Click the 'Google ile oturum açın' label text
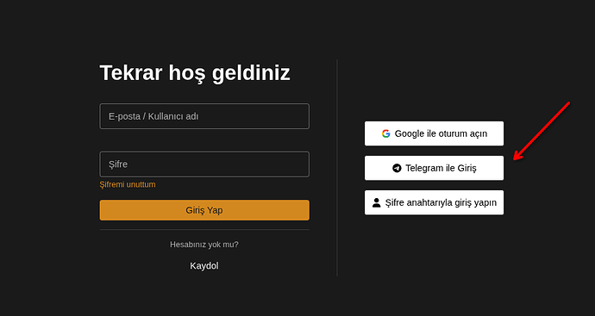The image size is (595, 316). click(441, 133)
